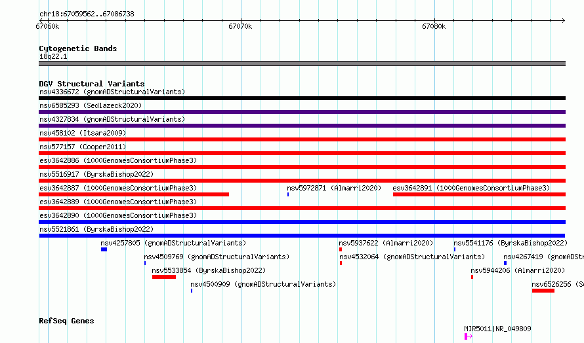The height and width of the screenshot is (343, 584).
Task: Open the nsv5944206 (Almarri2020) label
Action: 518,270
